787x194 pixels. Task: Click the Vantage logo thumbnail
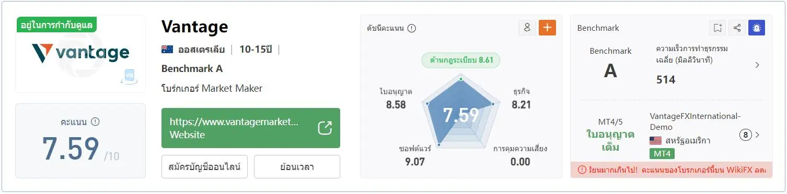(x=80, y=54)
